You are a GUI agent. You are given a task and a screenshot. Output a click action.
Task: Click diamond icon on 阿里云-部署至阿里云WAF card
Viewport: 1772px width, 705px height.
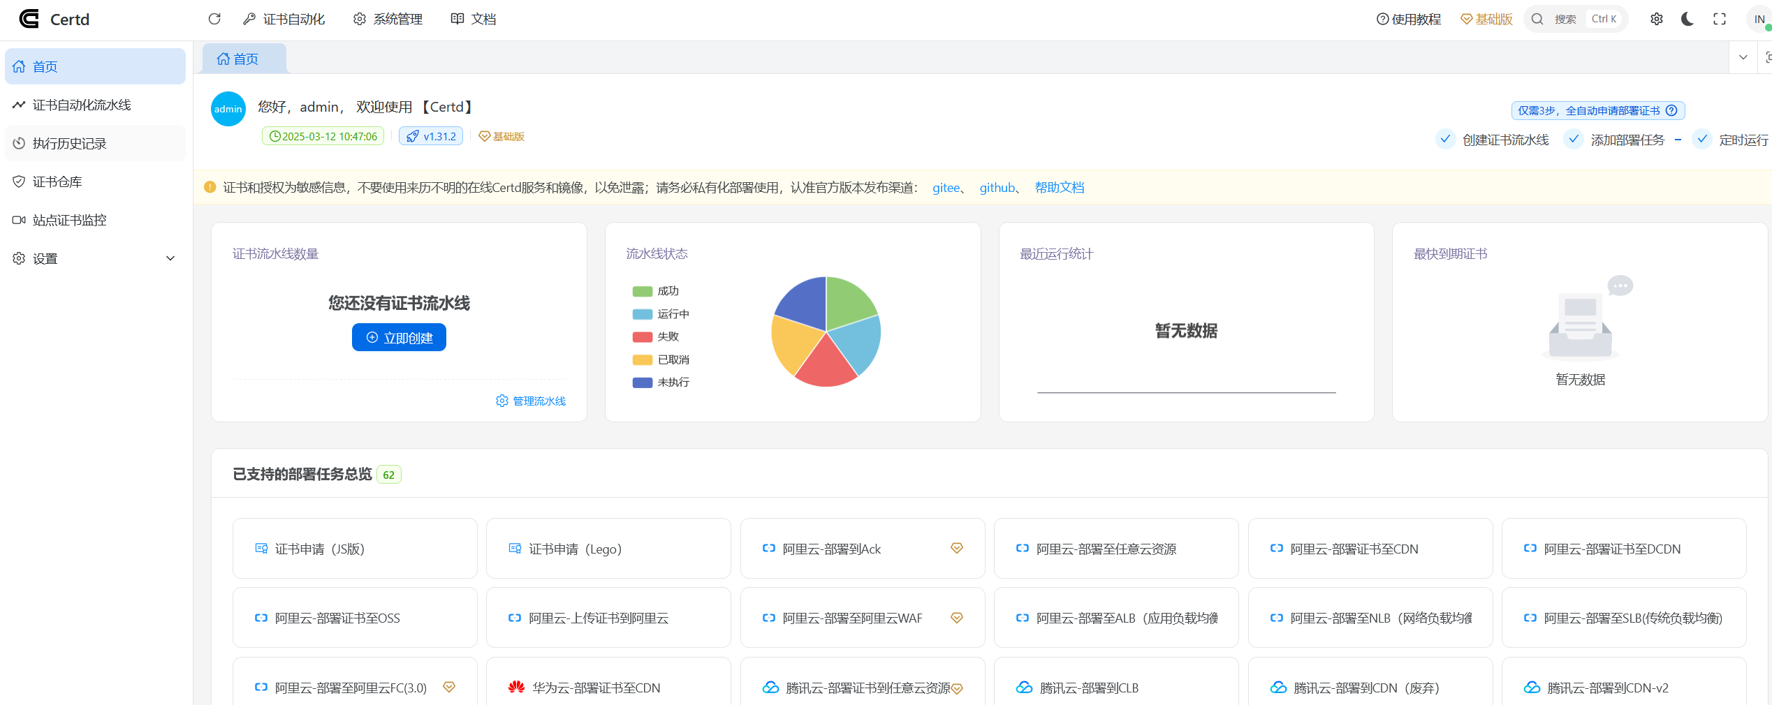point(957,618)
